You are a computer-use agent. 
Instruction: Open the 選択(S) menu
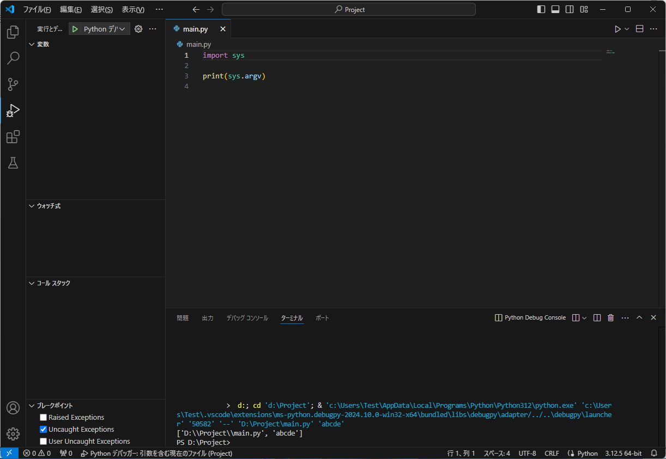(102, 9)
